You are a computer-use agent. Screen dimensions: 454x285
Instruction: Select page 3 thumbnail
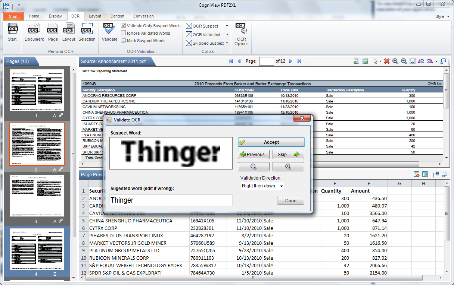coord(37,196)
